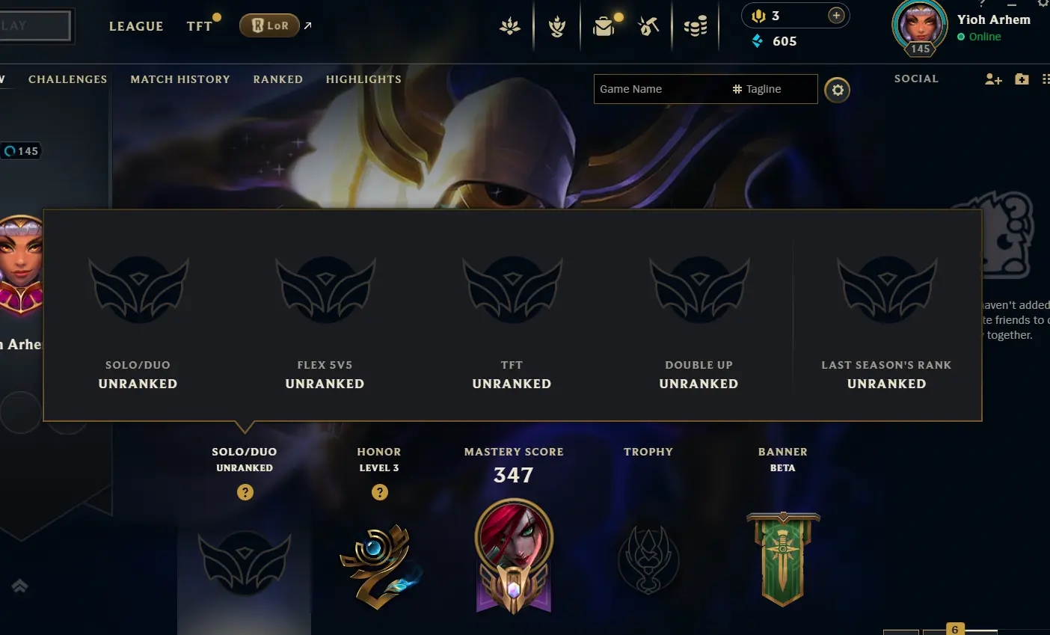Viewport: 1050px width, 635px height.
Task: Click the Honor question mark help
Action: [380, 492]
